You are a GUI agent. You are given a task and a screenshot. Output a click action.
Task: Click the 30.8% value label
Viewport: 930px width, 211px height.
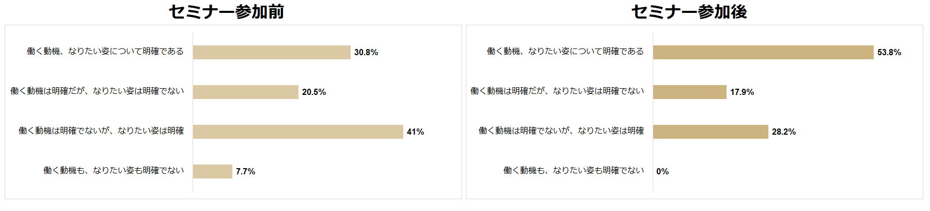pyautogui.click(x=366, y=52)
